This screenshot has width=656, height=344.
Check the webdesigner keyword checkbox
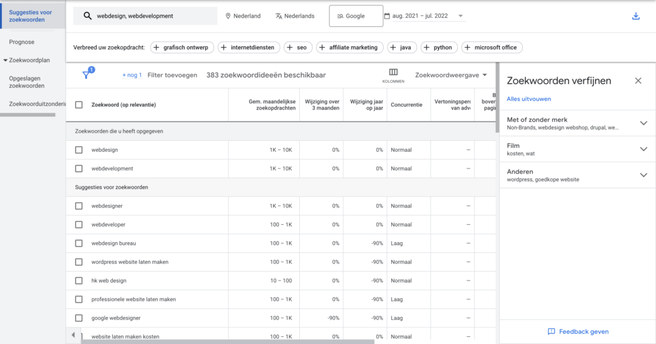79,206
